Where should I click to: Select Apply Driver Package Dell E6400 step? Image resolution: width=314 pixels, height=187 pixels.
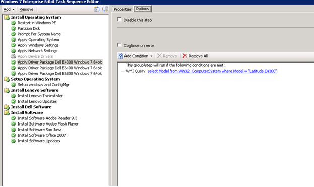pyautogui.click(x=59, y=68)
